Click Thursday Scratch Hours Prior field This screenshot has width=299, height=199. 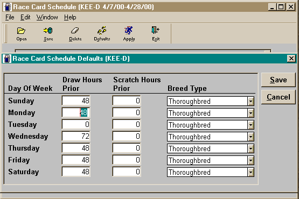[x=127, y=148]
